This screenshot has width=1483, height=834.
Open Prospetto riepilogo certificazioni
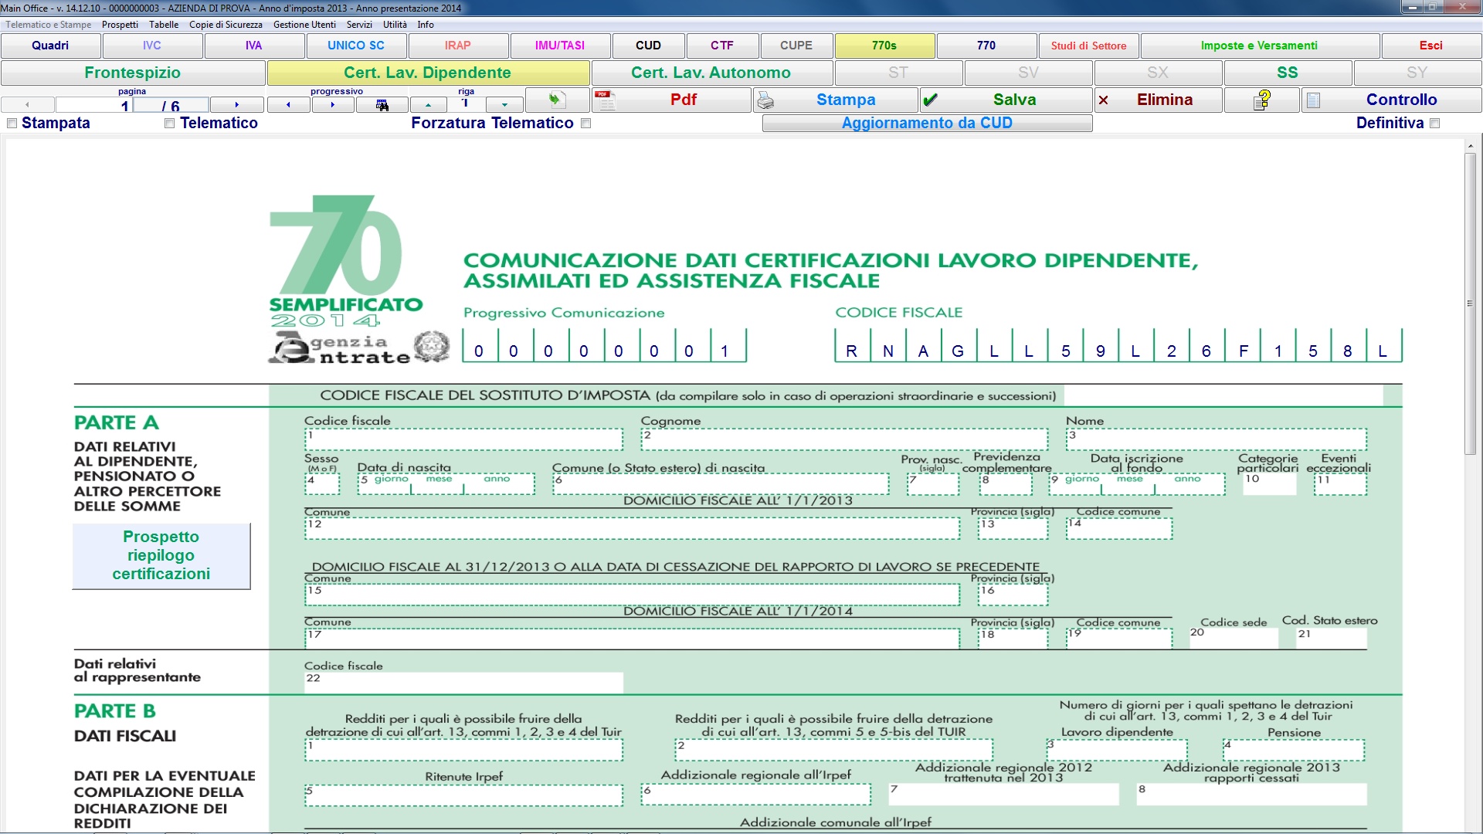pos(161,556)
